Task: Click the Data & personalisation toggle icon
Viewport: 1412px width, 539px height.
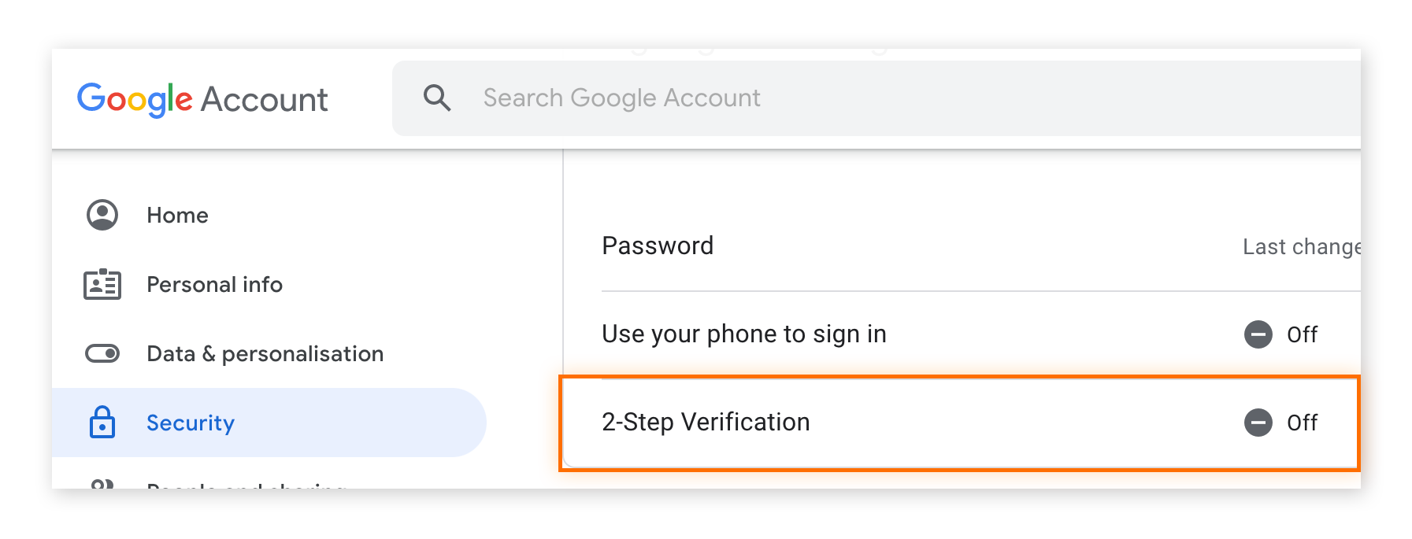Action: pos(101,353)
